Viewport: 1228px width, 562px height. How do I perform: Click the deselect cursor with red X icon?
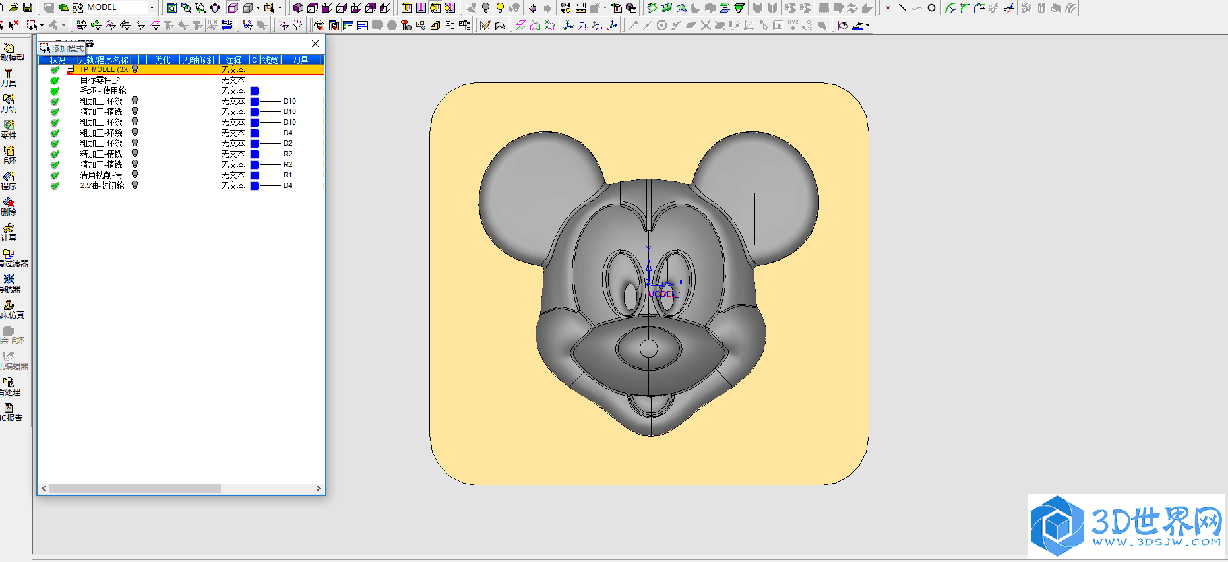[x=13, y=25]
